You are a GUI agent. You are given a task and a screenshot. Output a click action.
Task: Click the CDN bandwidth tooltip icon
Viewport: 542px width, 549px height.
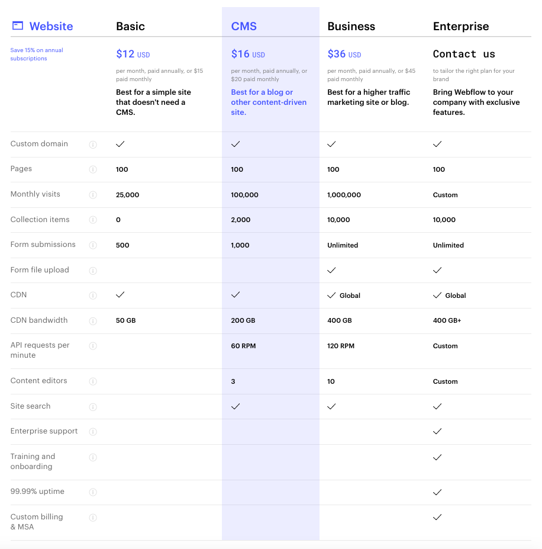click(93, 320)
